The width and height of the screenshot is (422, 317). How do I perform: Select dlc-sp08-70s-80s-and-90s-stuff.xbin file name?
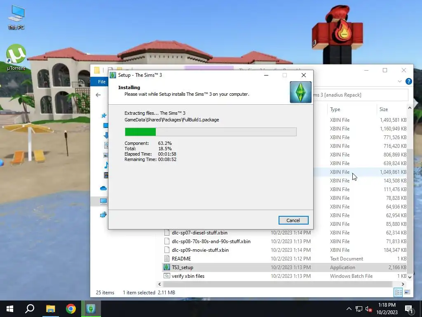[211, 241]
